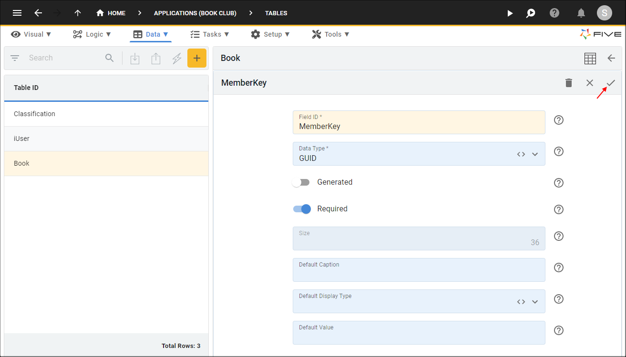Enable the Generated toggle

301,182
